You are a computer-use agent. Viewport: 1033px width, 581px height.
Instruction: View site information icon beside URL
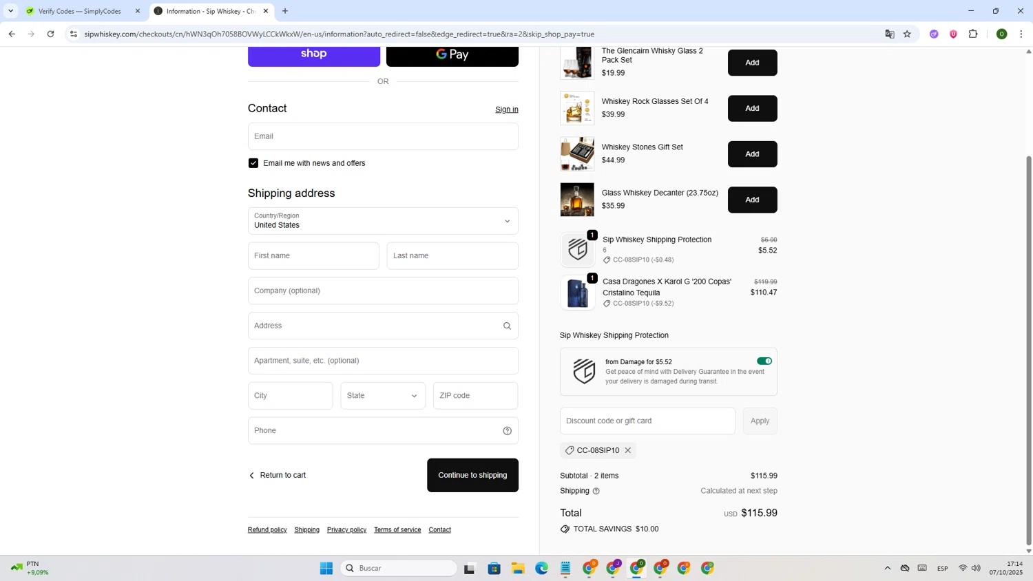(x=74, y=34)
